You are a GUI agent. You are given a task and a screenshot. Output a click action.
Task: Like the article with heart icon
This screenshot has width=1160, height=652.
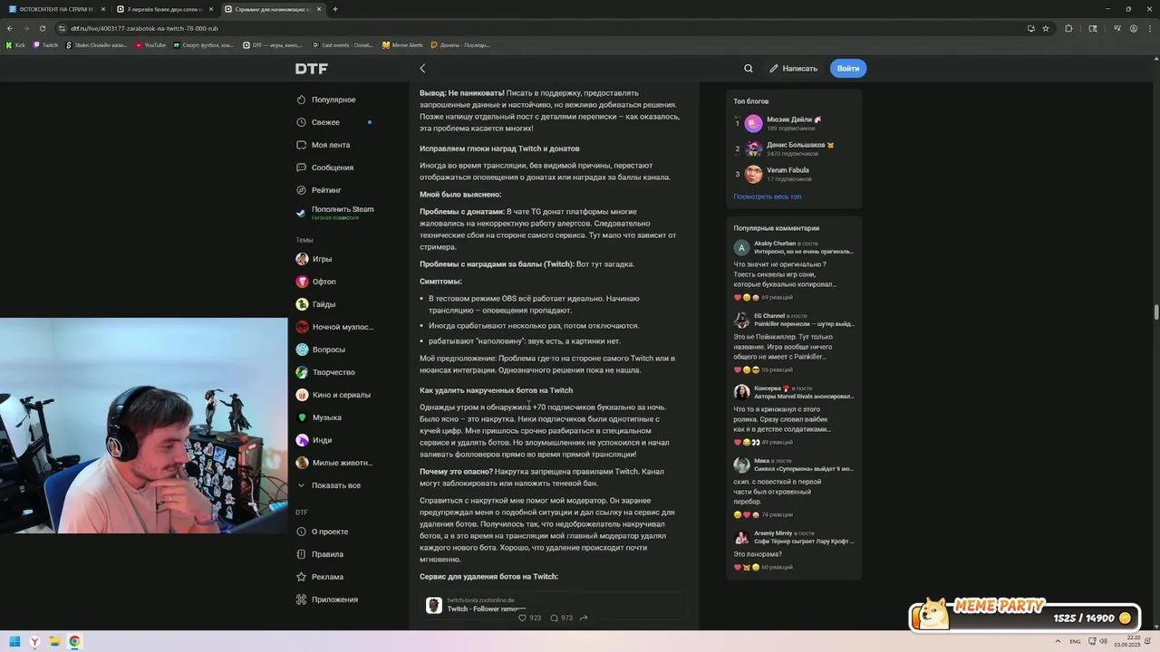coord(522,618)
